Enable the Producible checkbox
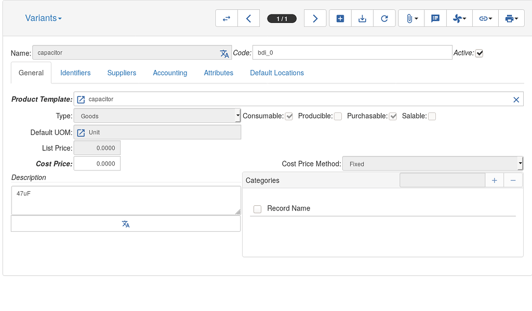The image size is (532, 311). click(x=338, y=116)
